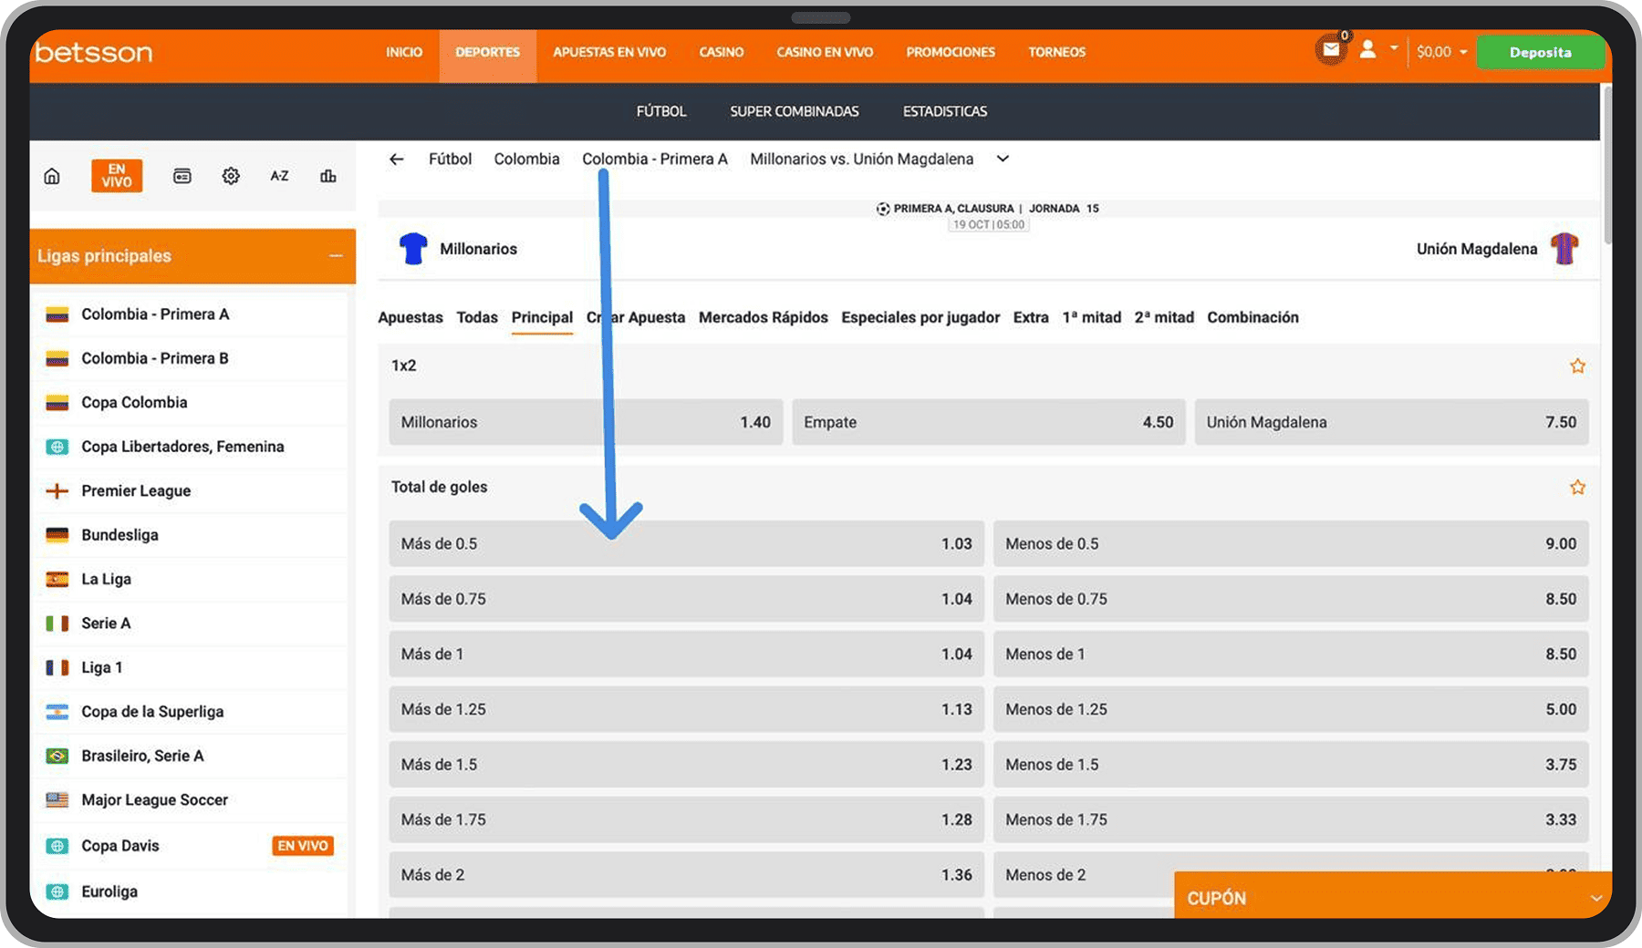Bet on Millonarios at 1.40
The height and width of the screenshot is (948, 1642).
point(586,422)
